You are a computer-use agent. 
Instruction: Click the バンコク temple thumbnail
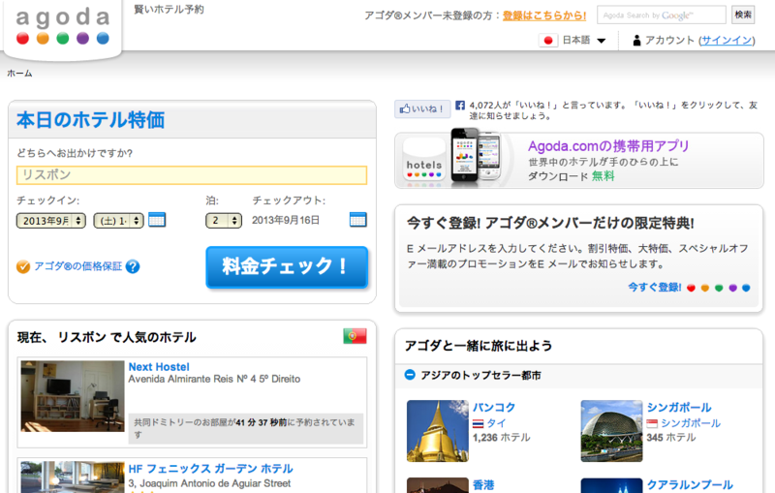pyautogui.click(x=438, y=431)
